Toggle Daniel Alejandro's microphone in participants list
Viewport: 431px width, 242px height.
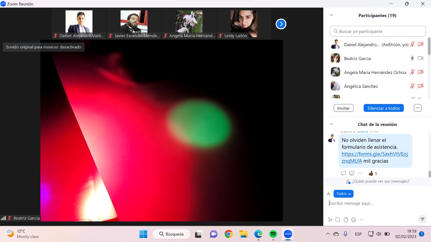pos(412,44)
